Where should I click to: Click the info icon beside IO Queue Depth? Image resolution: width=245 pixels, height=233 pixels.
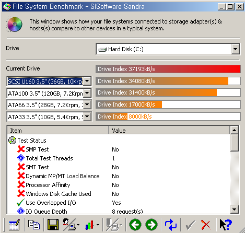[x=21, y=211]
